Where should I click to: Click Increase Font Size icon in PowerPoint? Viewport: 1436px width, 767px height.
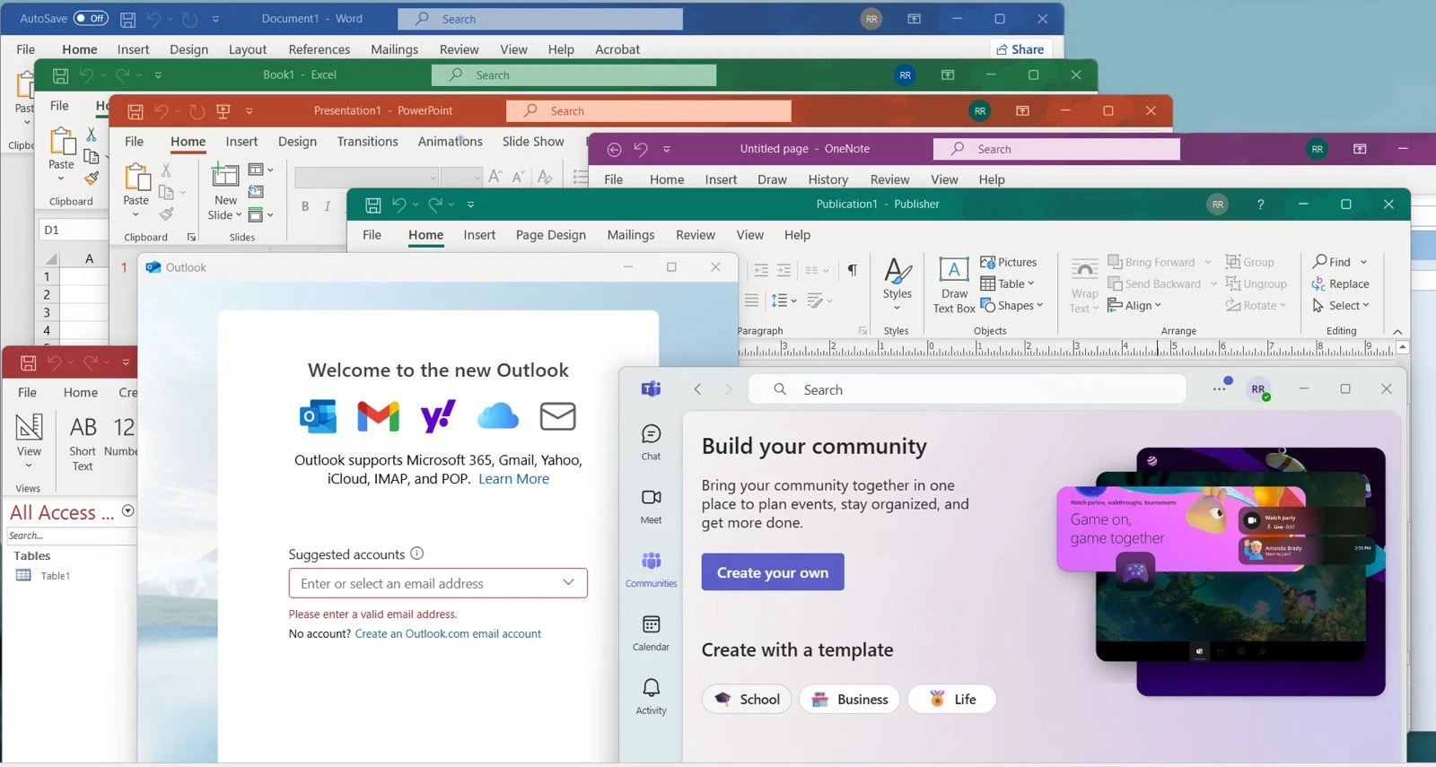[x=495, y=177]
